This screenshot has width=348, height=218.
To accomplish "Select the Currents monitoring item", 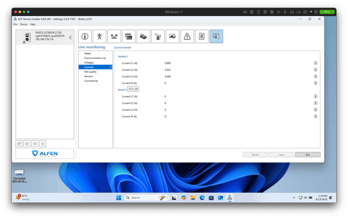I will [x=95, y=67].
